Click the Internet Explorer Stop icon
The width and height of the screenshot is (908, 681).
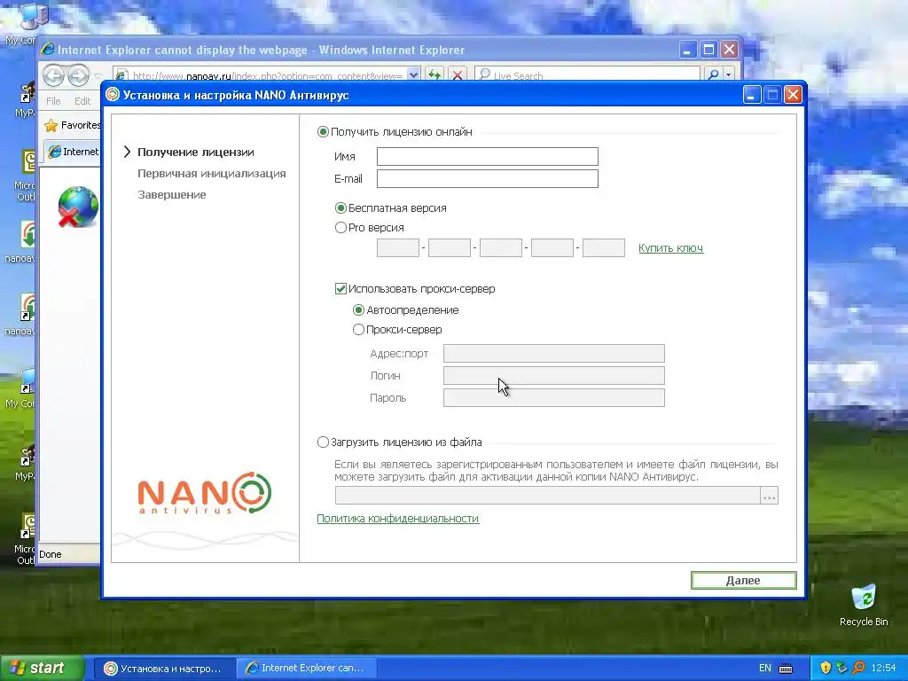(458, 74)
